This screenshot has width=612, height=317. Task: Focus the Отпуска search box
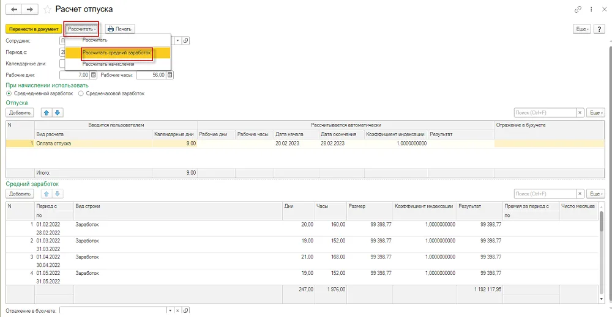tap(545, 112)
